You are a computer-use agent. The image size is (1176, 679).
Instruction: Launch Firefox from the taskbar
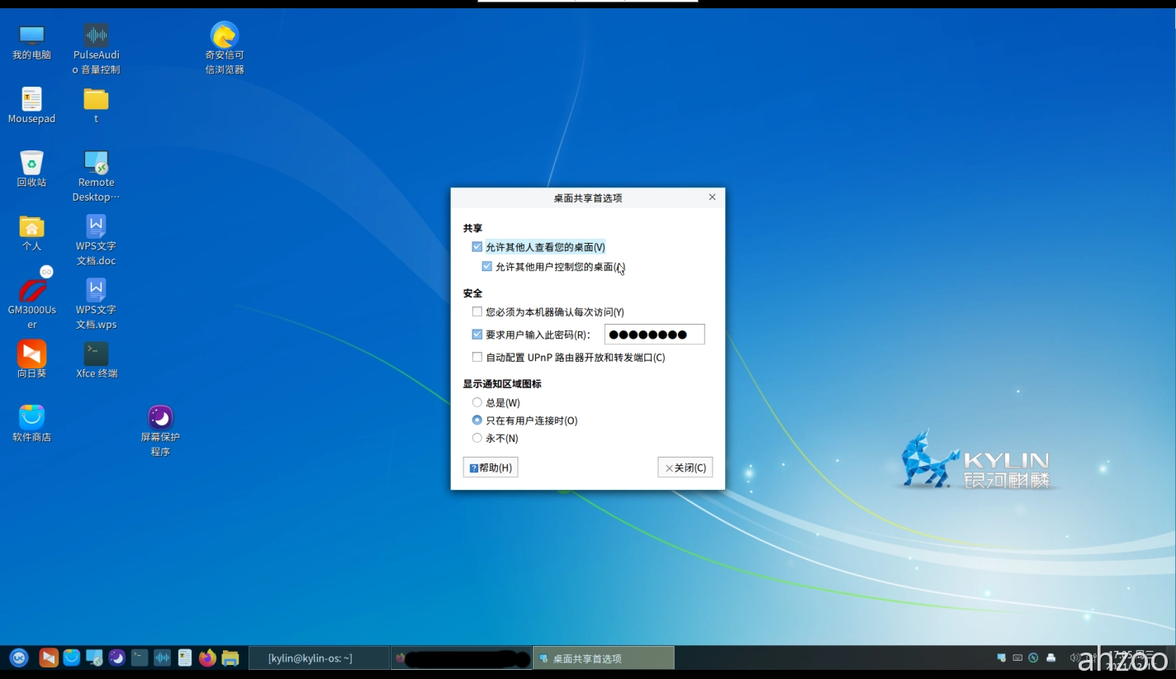click(x=208, y=658)
